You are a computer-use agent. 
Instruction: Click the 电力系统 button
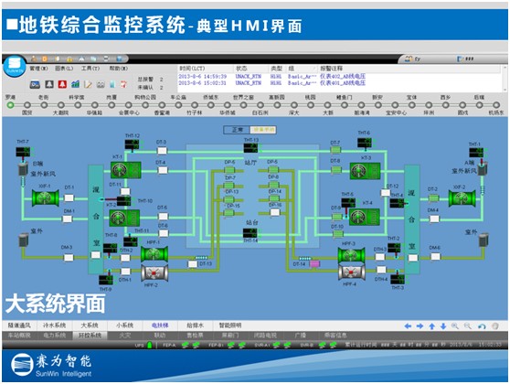(x=54, y=336)
